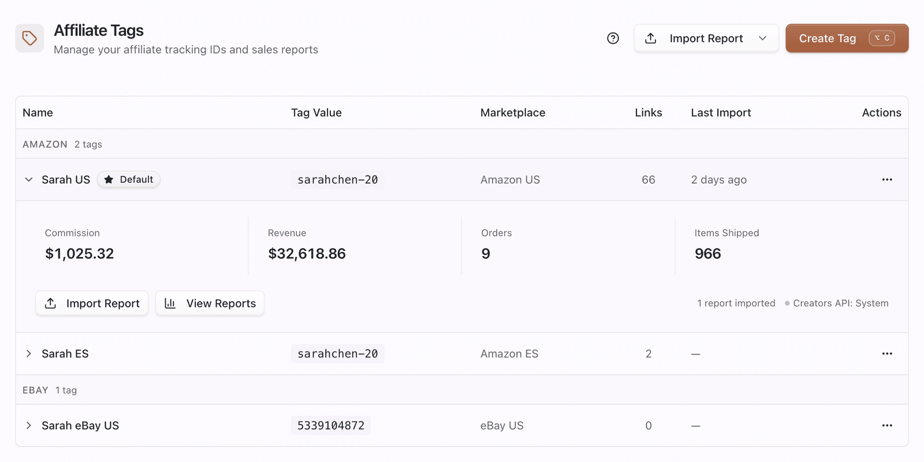Click the Commission value $1,025.32

80,254
